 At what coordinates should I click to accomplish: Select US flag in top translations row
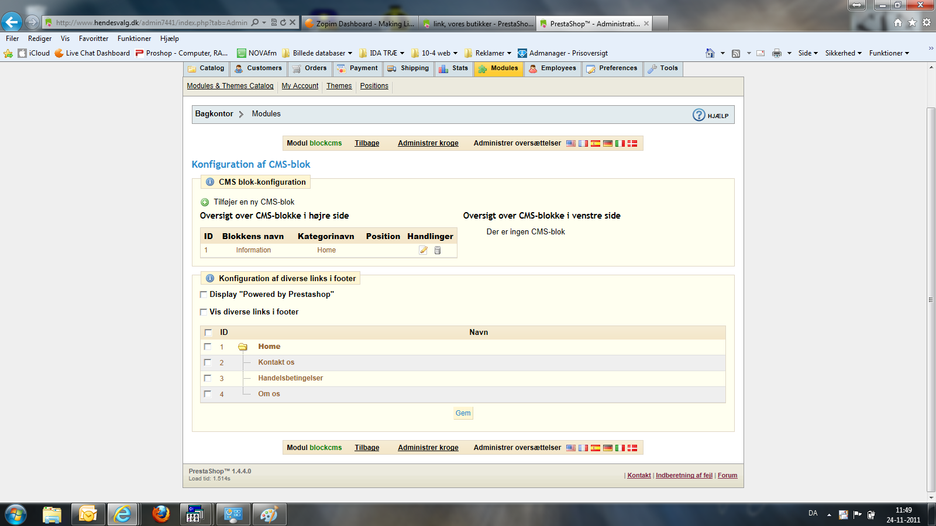tap(571, 143)
